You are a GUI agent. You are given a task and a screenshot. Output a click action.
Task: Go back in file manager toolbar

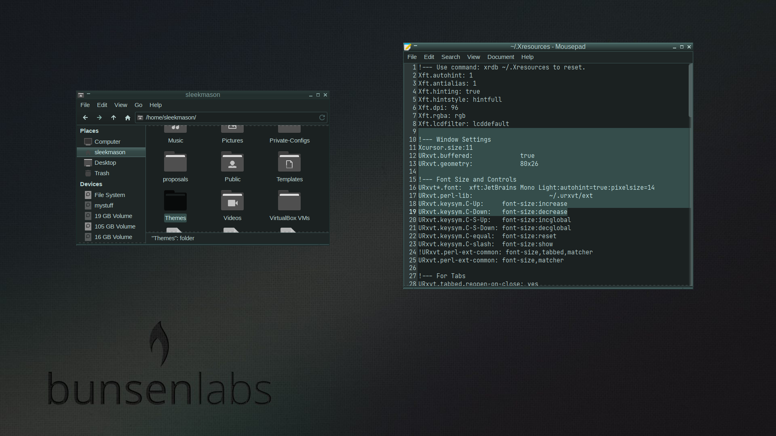tap(85, 117)
